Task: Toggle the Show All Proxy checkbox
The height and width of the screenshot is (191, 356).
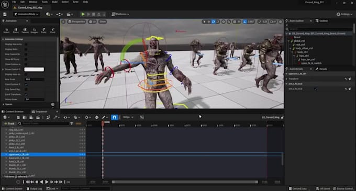Action: [26, 59]
